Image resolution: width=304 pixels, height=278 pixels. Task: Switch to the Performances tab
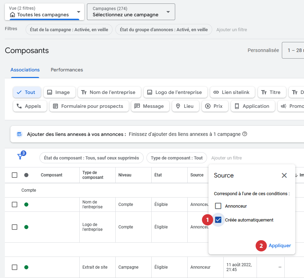(x=67, y=70)
